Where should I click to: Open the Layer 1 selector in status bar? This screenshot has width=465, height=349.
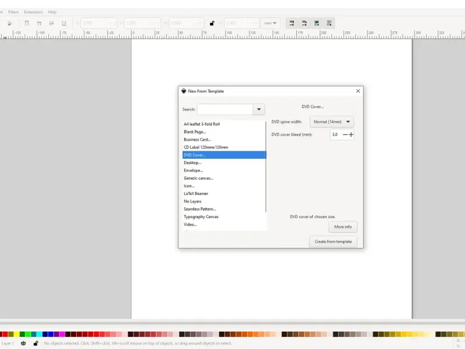pos(8,343)
